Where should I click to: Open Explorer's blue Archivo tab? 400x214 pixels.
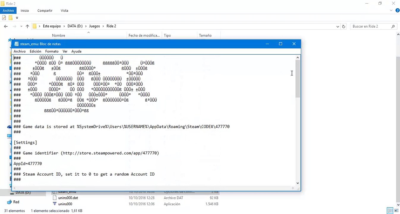(x=8, y=11)
